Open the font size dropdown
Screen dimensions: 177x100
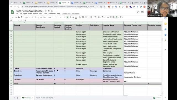(x=62, y=17)
